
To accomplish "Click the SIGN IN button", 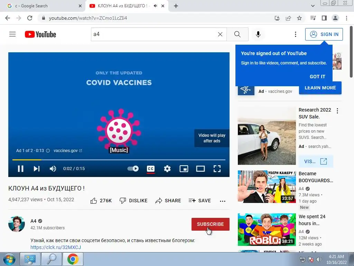I will [324, 34].
